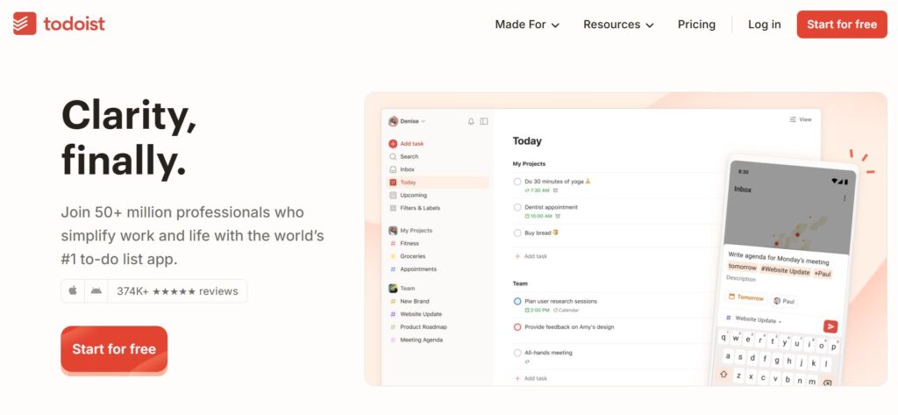
Task: Open the Made For dropdown menu
Action: pos(527,24)
